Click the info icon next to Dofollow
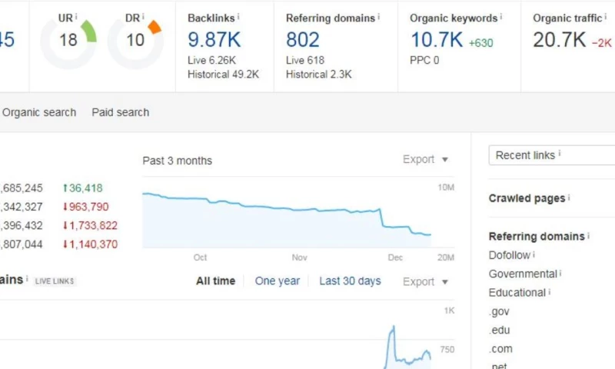The height and width of the screenshot is (369, 615). pos(534,255)
